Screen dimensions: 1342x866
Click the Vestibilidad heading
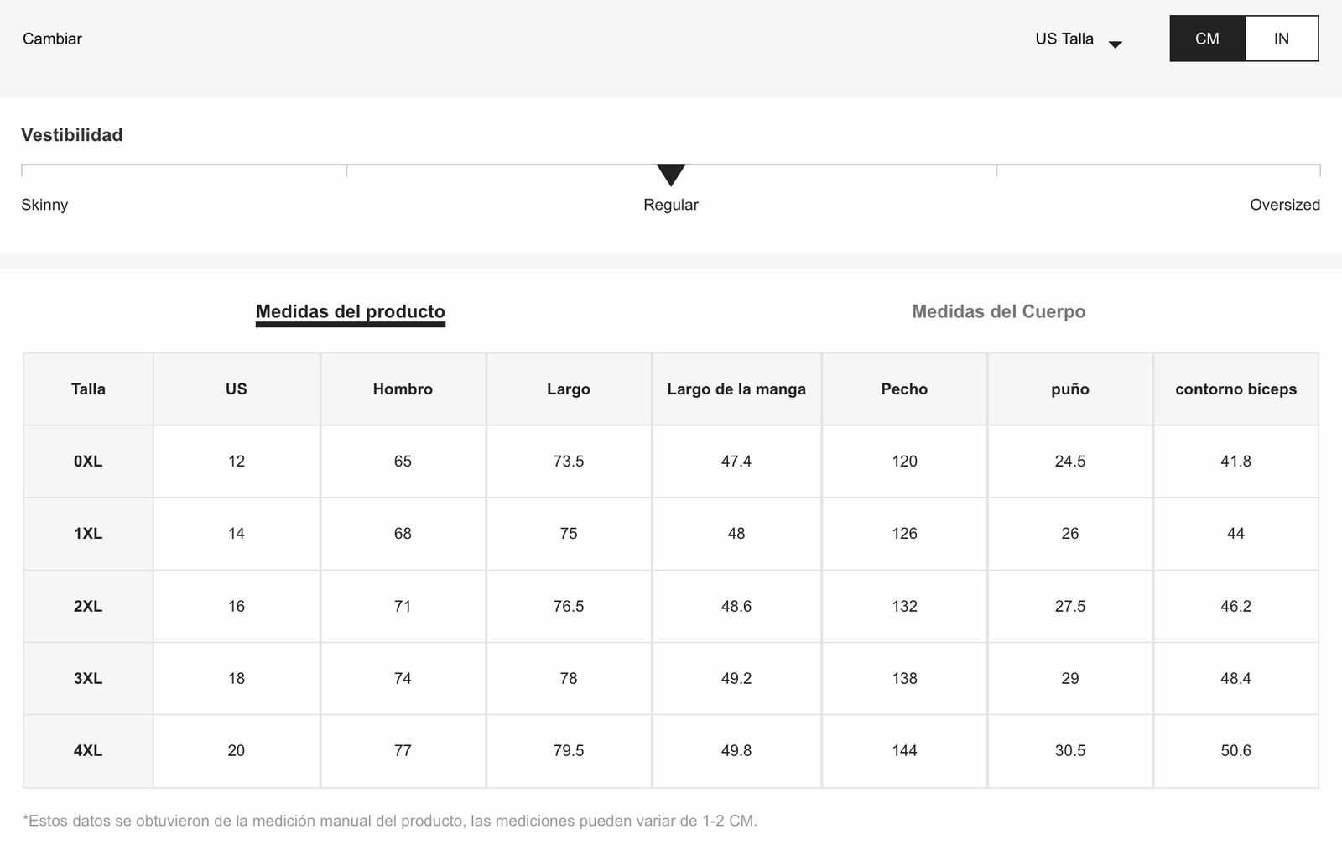click(x=72, y=135)
